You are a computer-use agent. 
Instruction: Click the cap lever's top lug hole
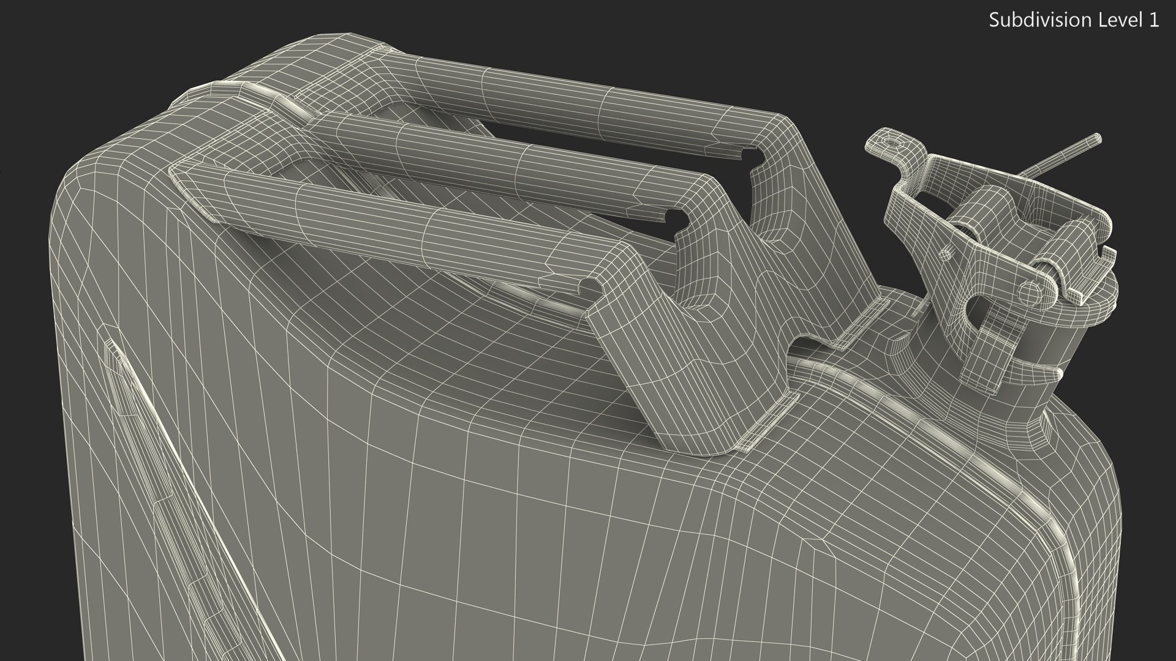coord(894,142)
